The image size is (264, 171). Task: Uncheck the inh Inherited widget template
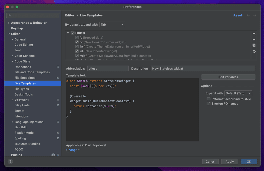pyautogui.click(x=77, y=51)
